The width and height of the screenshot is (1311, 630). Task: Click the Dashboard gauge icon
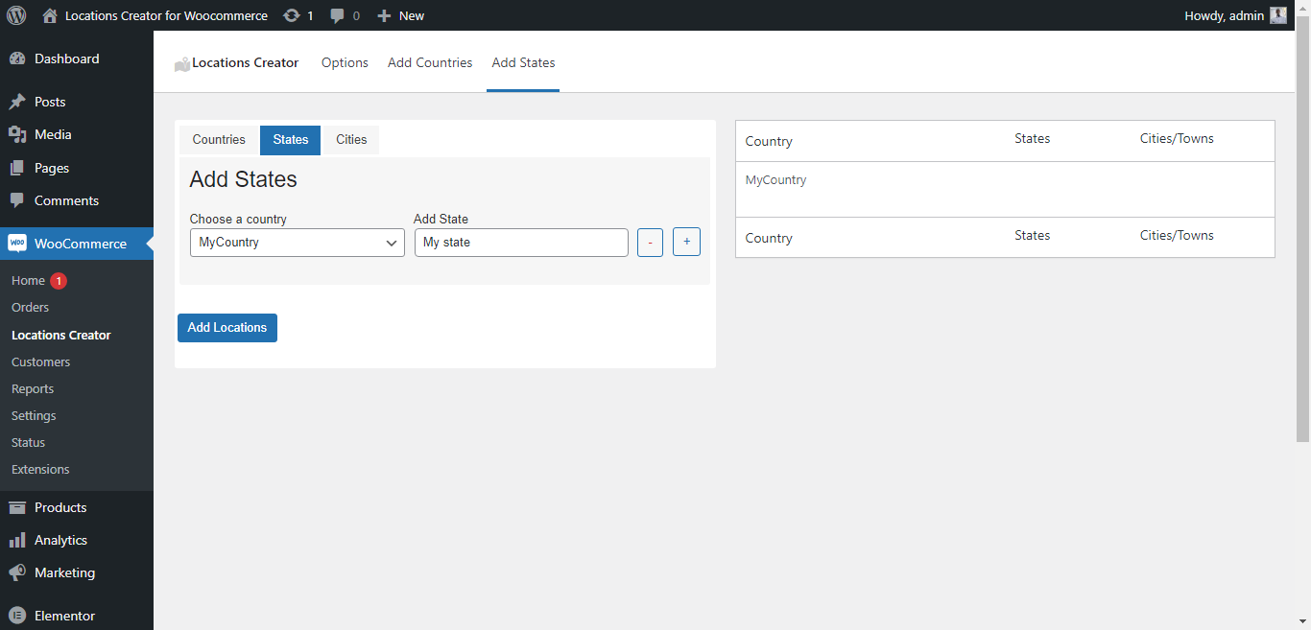17,58
